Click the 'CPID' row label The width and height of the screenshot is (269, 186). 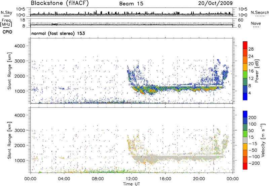click(7, 32)
